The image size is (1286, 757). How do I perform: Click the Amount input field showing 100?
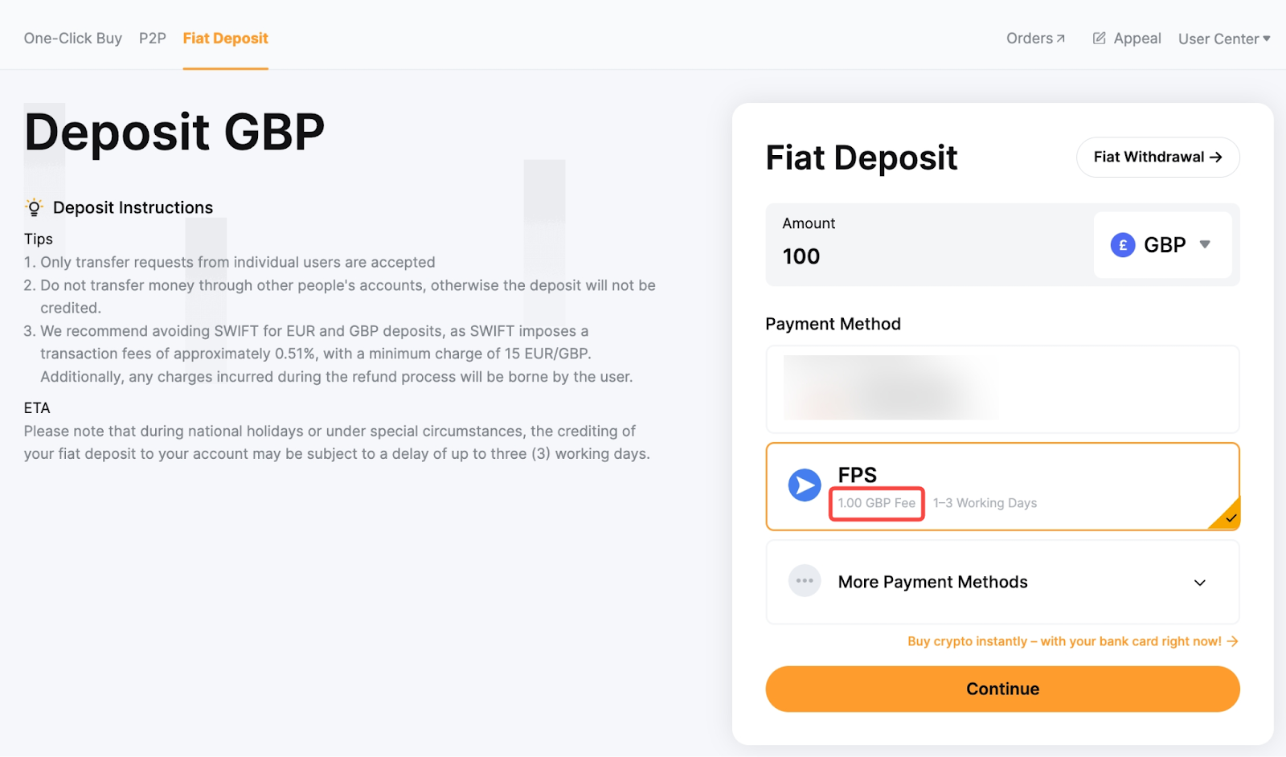(x=924, y=256)
